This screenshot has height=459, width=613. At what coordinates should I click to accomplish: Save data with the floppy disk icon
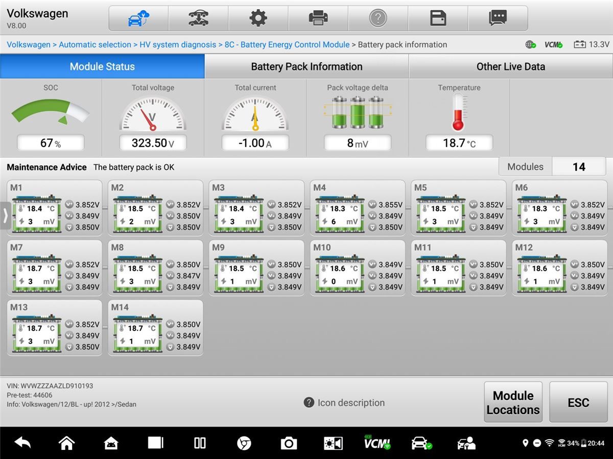(x=438, y=18)
